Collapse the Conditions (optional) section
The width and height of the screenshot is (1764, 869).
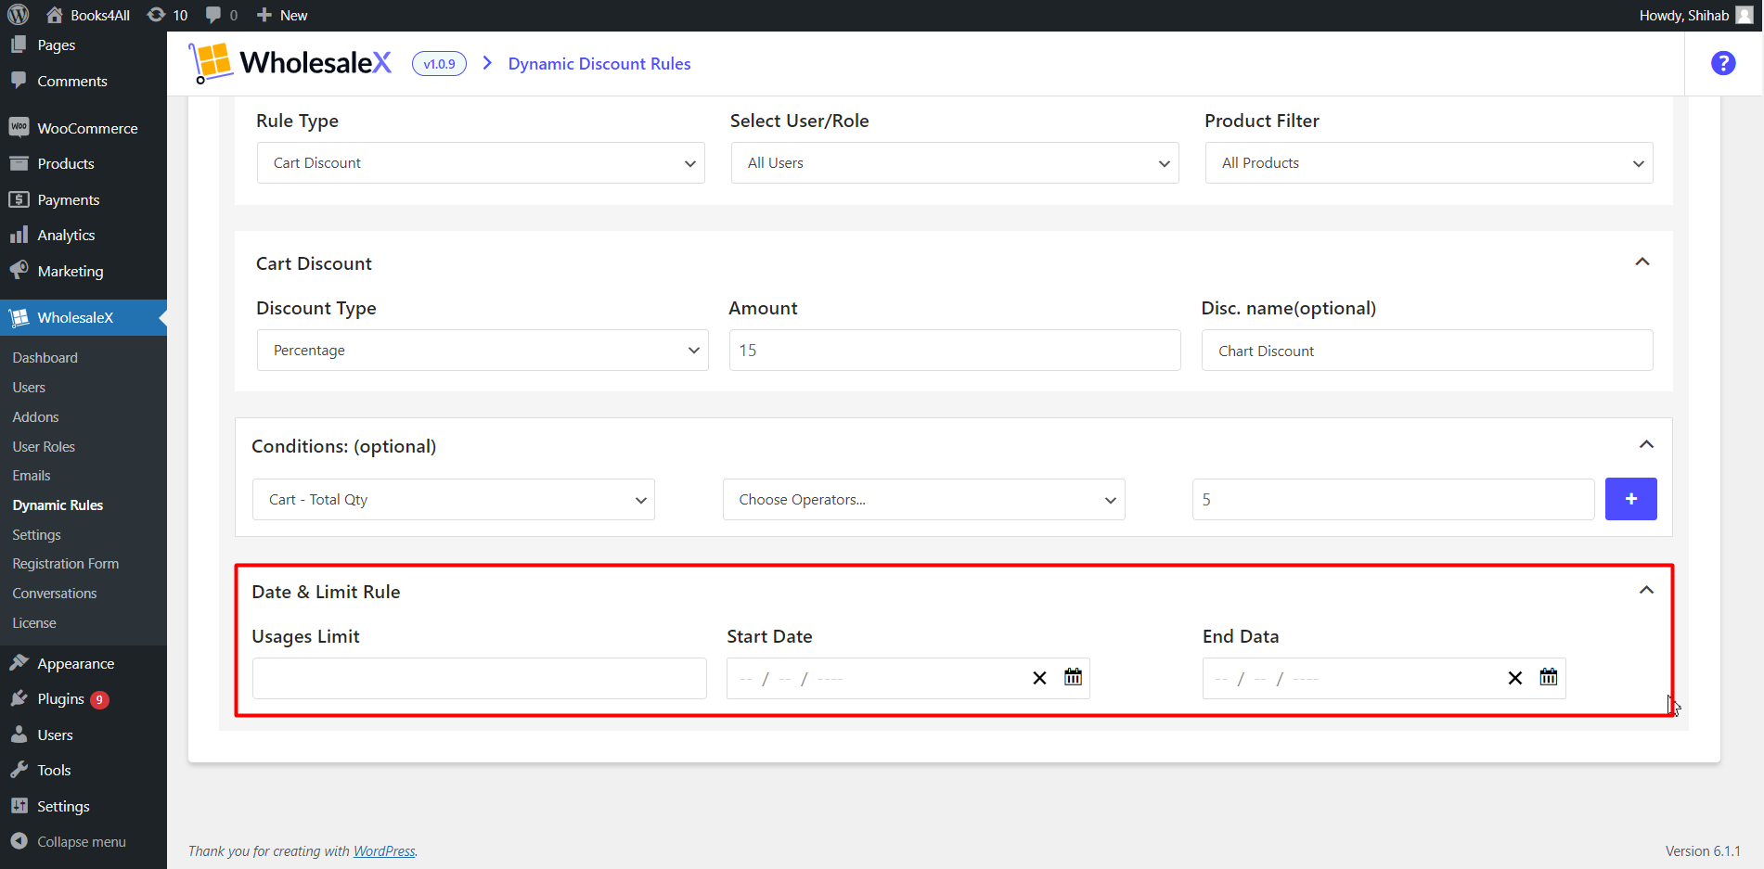click(x=1646, y=444)
